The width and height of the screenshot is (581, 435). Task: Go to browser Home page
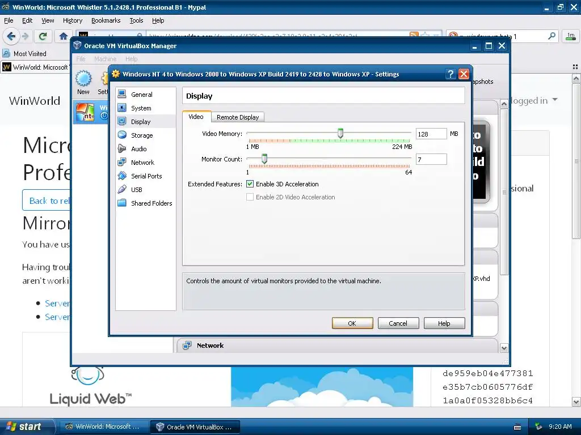pyautogui.click(x=64, y=36)
